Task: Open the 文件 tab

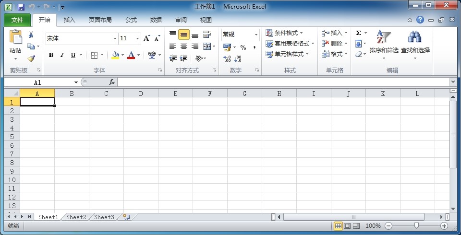Action: click(x=17, y=20)
